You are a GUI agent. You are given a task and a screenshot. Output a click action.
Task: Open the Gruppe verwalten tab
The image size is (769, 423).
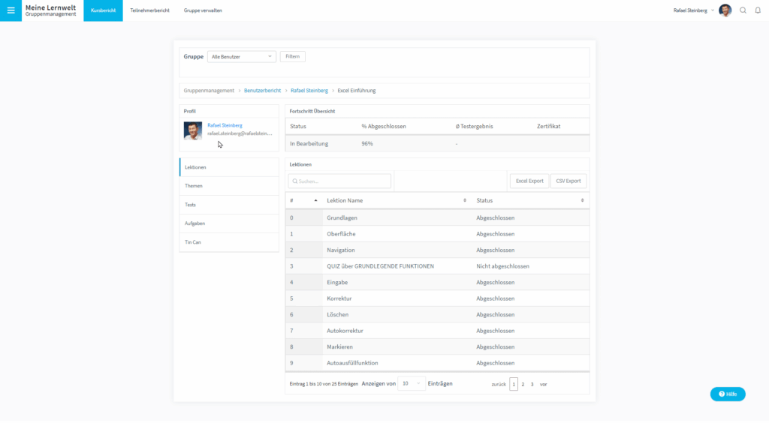(203, 10)
